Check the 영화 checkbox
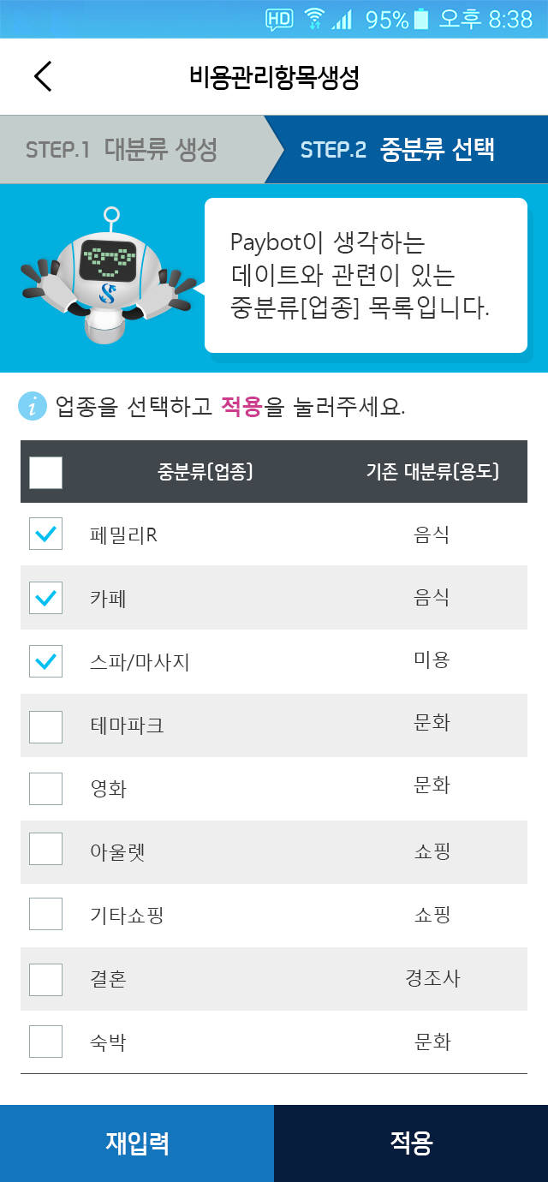 click(45, 788)
